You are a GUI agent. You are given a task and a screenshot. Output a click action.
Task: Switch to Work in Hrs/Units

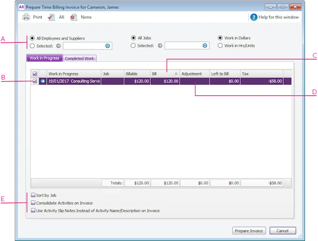220,45
